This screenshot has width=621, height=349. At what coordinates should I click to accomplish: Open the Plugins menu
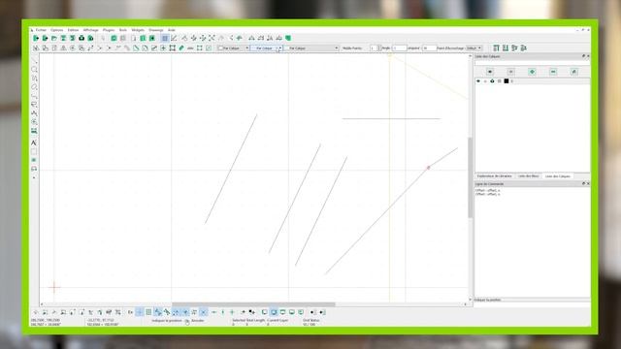click(109, 30)
